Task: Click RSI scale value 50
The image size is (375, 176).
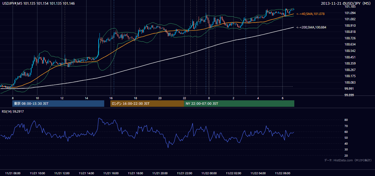Action: pyautogui.click(x=346, y=138)
